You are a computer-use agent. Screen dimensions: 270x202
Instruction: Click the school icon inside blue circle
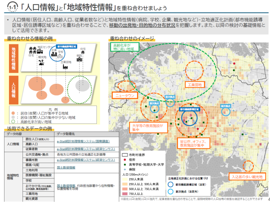coord(59,56)
